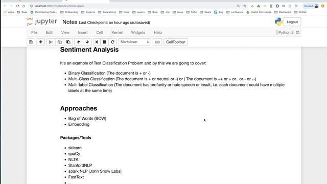This screenshot has height=184, width=327.
Task: Open the command palette keyboard icon
Action: pos(157,42)
